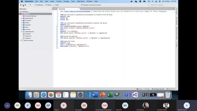Expand the Controllers folder
The width and height of the screenshot is (197, 111).
[x=22, y=21]
